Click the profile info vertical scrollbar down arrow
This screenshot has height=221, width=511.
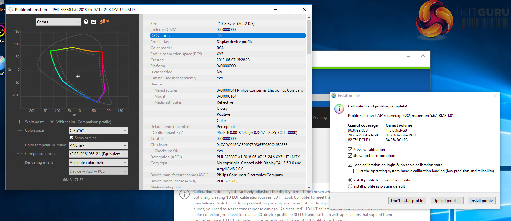(309, 187)
